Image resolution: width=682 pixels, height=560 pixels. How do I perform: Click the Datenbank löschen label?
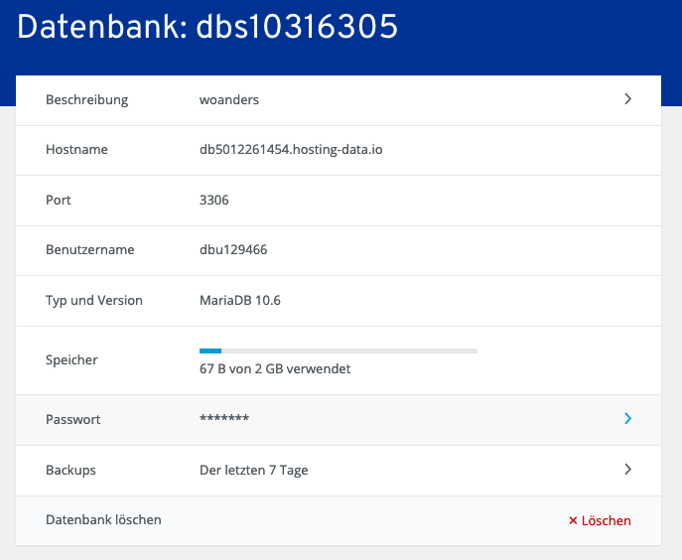pyautogui.click(x=103, y=519)
